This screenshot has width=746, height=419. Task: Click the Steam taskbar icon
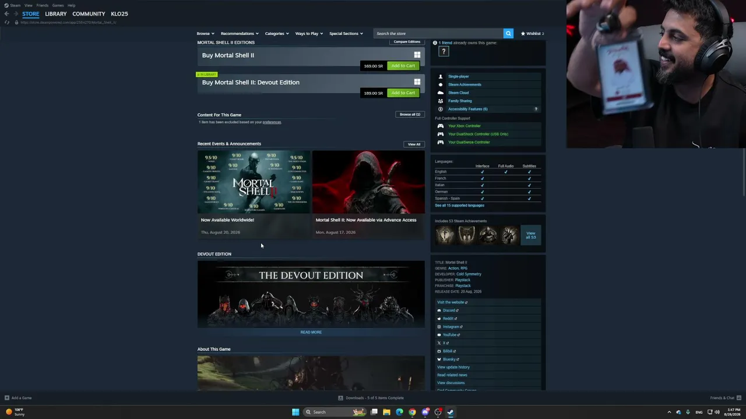451,412
